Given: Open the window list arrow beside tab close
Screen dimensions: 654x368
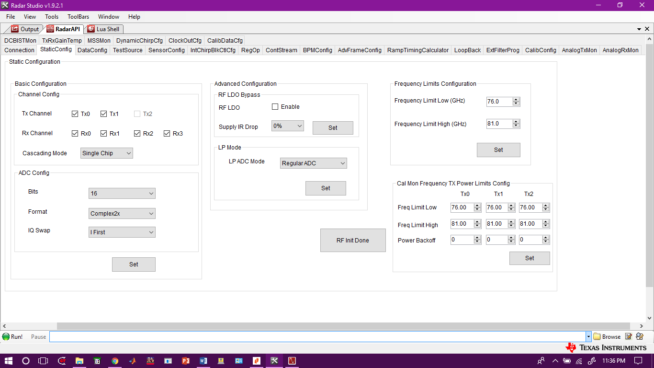Looking at the screenshot, I should 640,29.
